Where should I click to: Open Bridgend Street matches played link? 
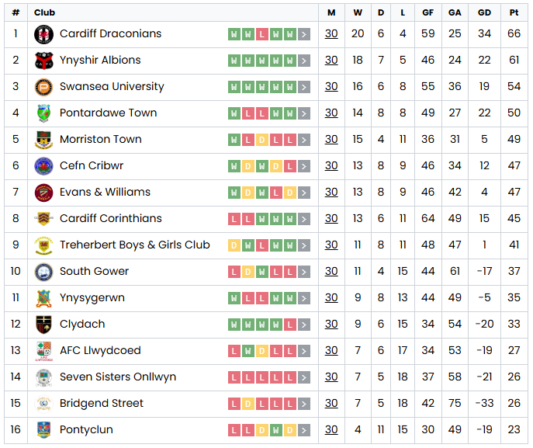(331, 404)
